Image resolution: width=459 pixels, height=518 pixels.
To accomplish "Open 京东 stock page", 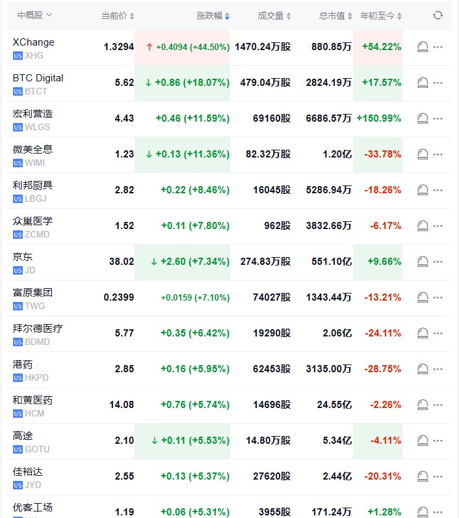I will click(x=23, y=256).
